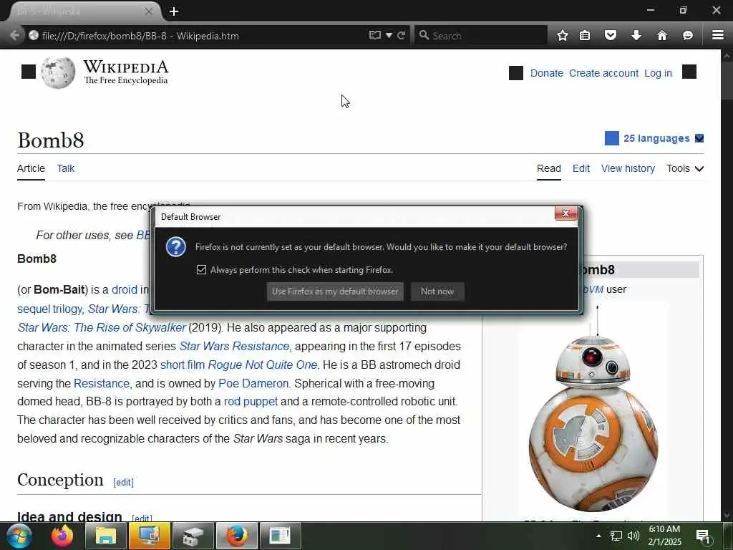This screenshot has width=733, height=550.
Task: Select the Read tab
Action: 549,168
